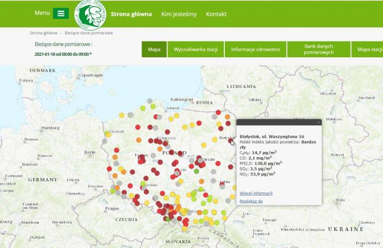
Task: Select the yellow station marker near Szczecin
Action: [108, 134]
